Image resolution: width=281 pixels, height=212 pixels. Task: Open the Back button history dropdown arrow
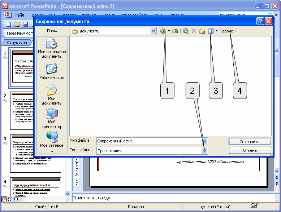click(x=169, y=31)
